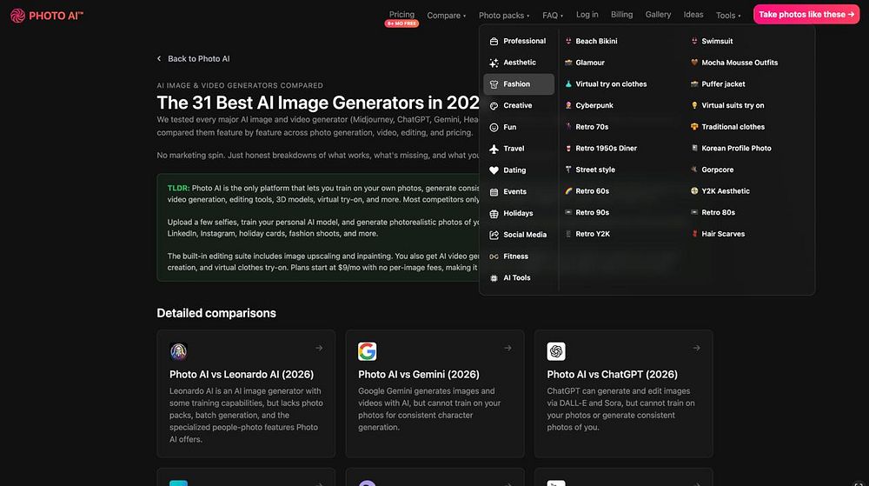Select the Professional briefcase icon
This screenshot has width=869, height=486.
pyautogui.click(x=494, y=41)
